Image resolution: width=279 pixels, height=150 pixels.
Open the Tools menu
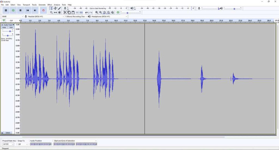tap(64, 5)
